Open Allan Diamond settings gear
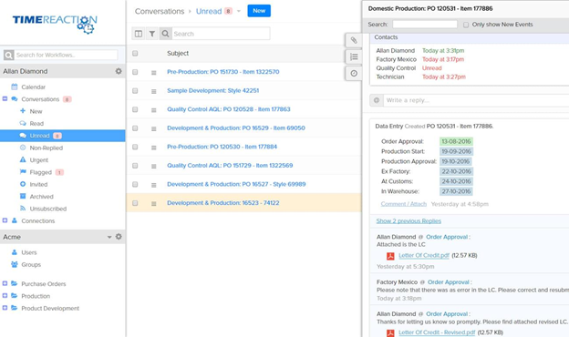The width and height of the screenshot is (569, 337). (119, 71)
